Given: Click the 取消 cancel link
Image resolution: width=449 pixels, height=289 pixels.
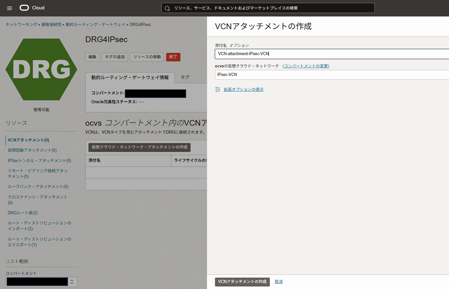Looking at the screenshot, I should click(x=279, y=282).
